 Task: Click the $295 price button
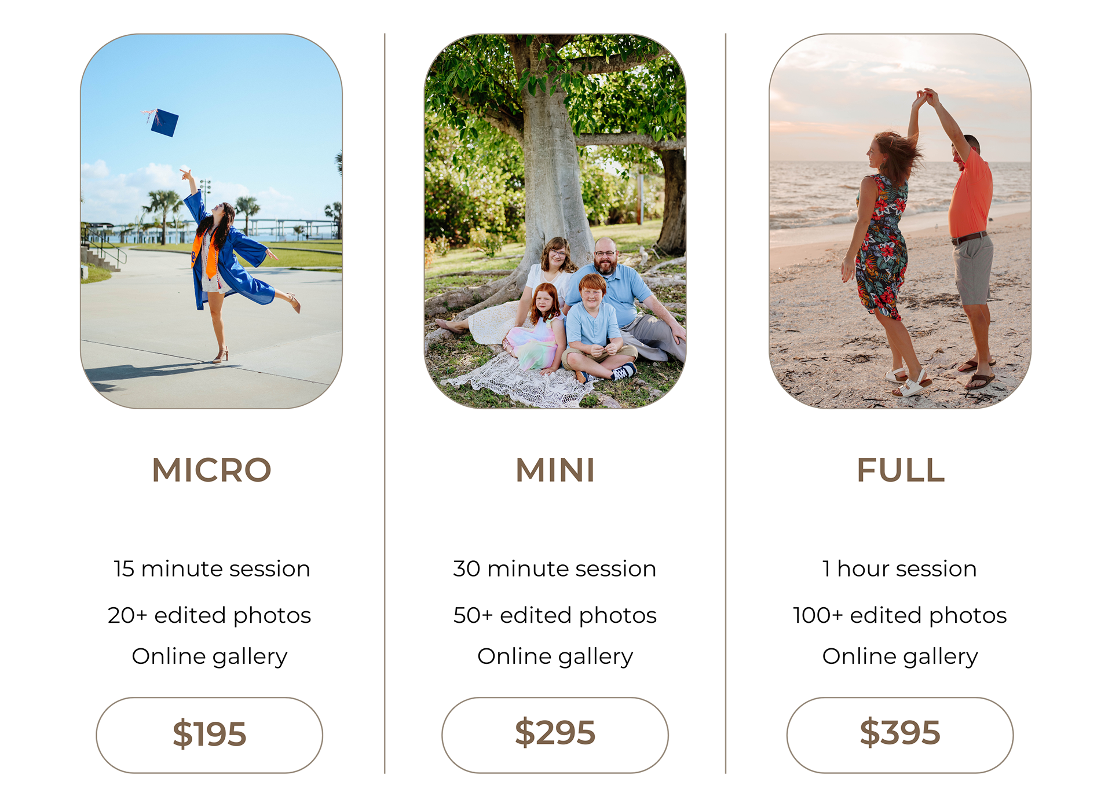(x=555, y=735)
